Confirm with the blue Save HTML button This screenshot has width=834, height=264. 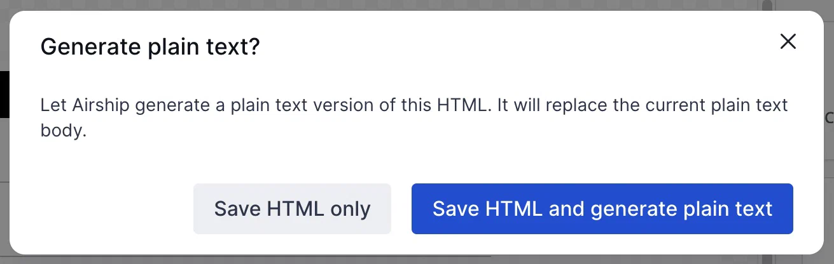point(602,209)
